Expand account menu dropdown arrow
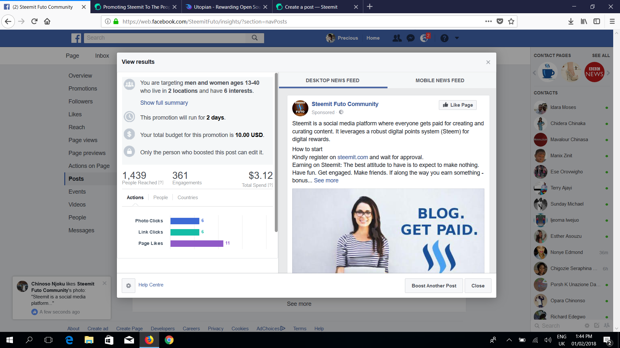The width and height of the screenshot is (620, 348). pyautogui.click(x=457, y=38)
